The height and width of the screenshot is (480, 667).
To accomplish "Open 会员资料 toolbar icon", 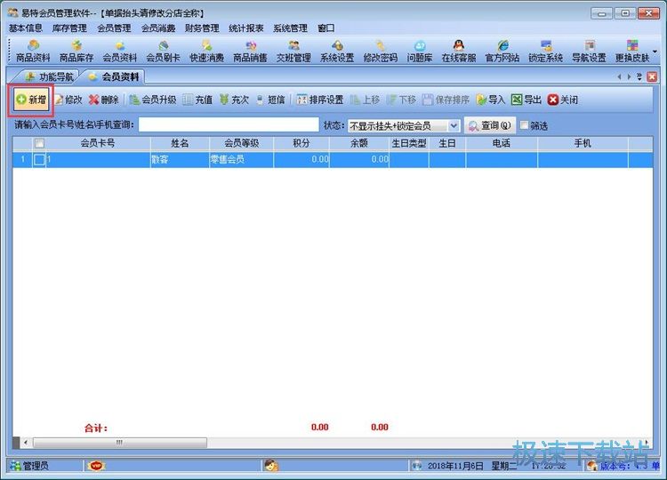I will point(119,51).
